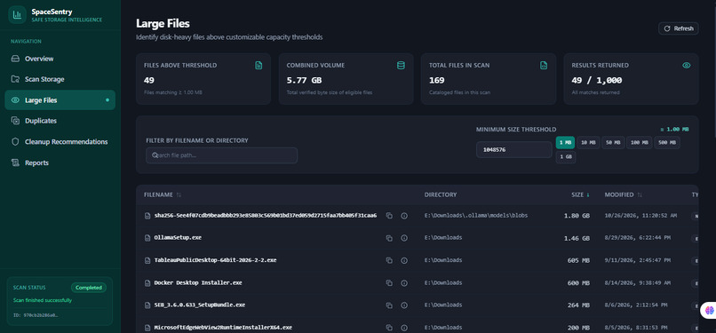The width and height of the screenshot is (716, 333).
Task: Click the SpaceSentry logo icon
Action: pyautogui.click(x=18, y=14)
